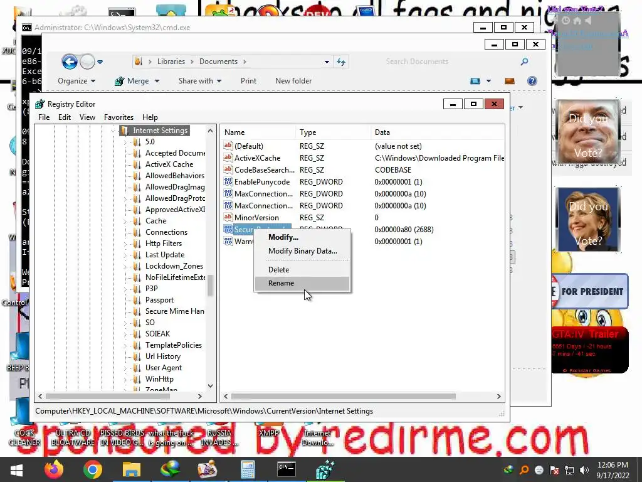Open the Registry Editor Help menu
The width and height of the screenshot is (642, 482).
pos(150,117)
